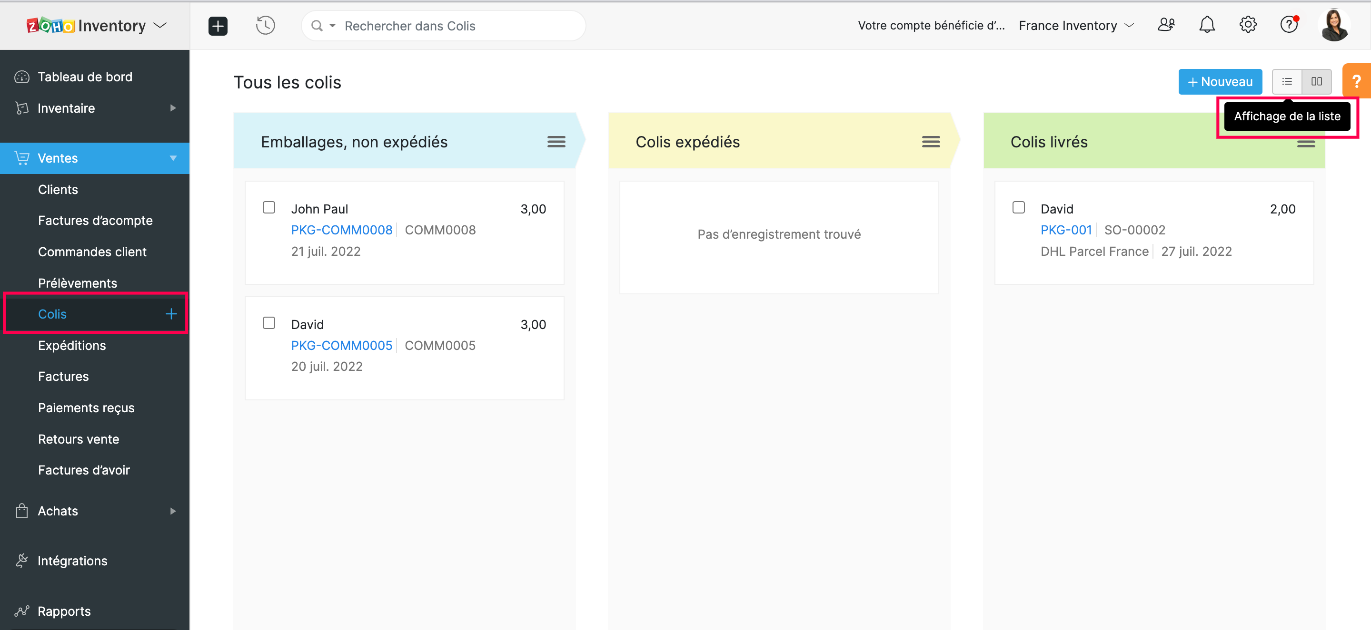Click the Intégrations plug icon
Viewport: 1371px width, 630px height.
pyautogui.click(x=22, y=561)
